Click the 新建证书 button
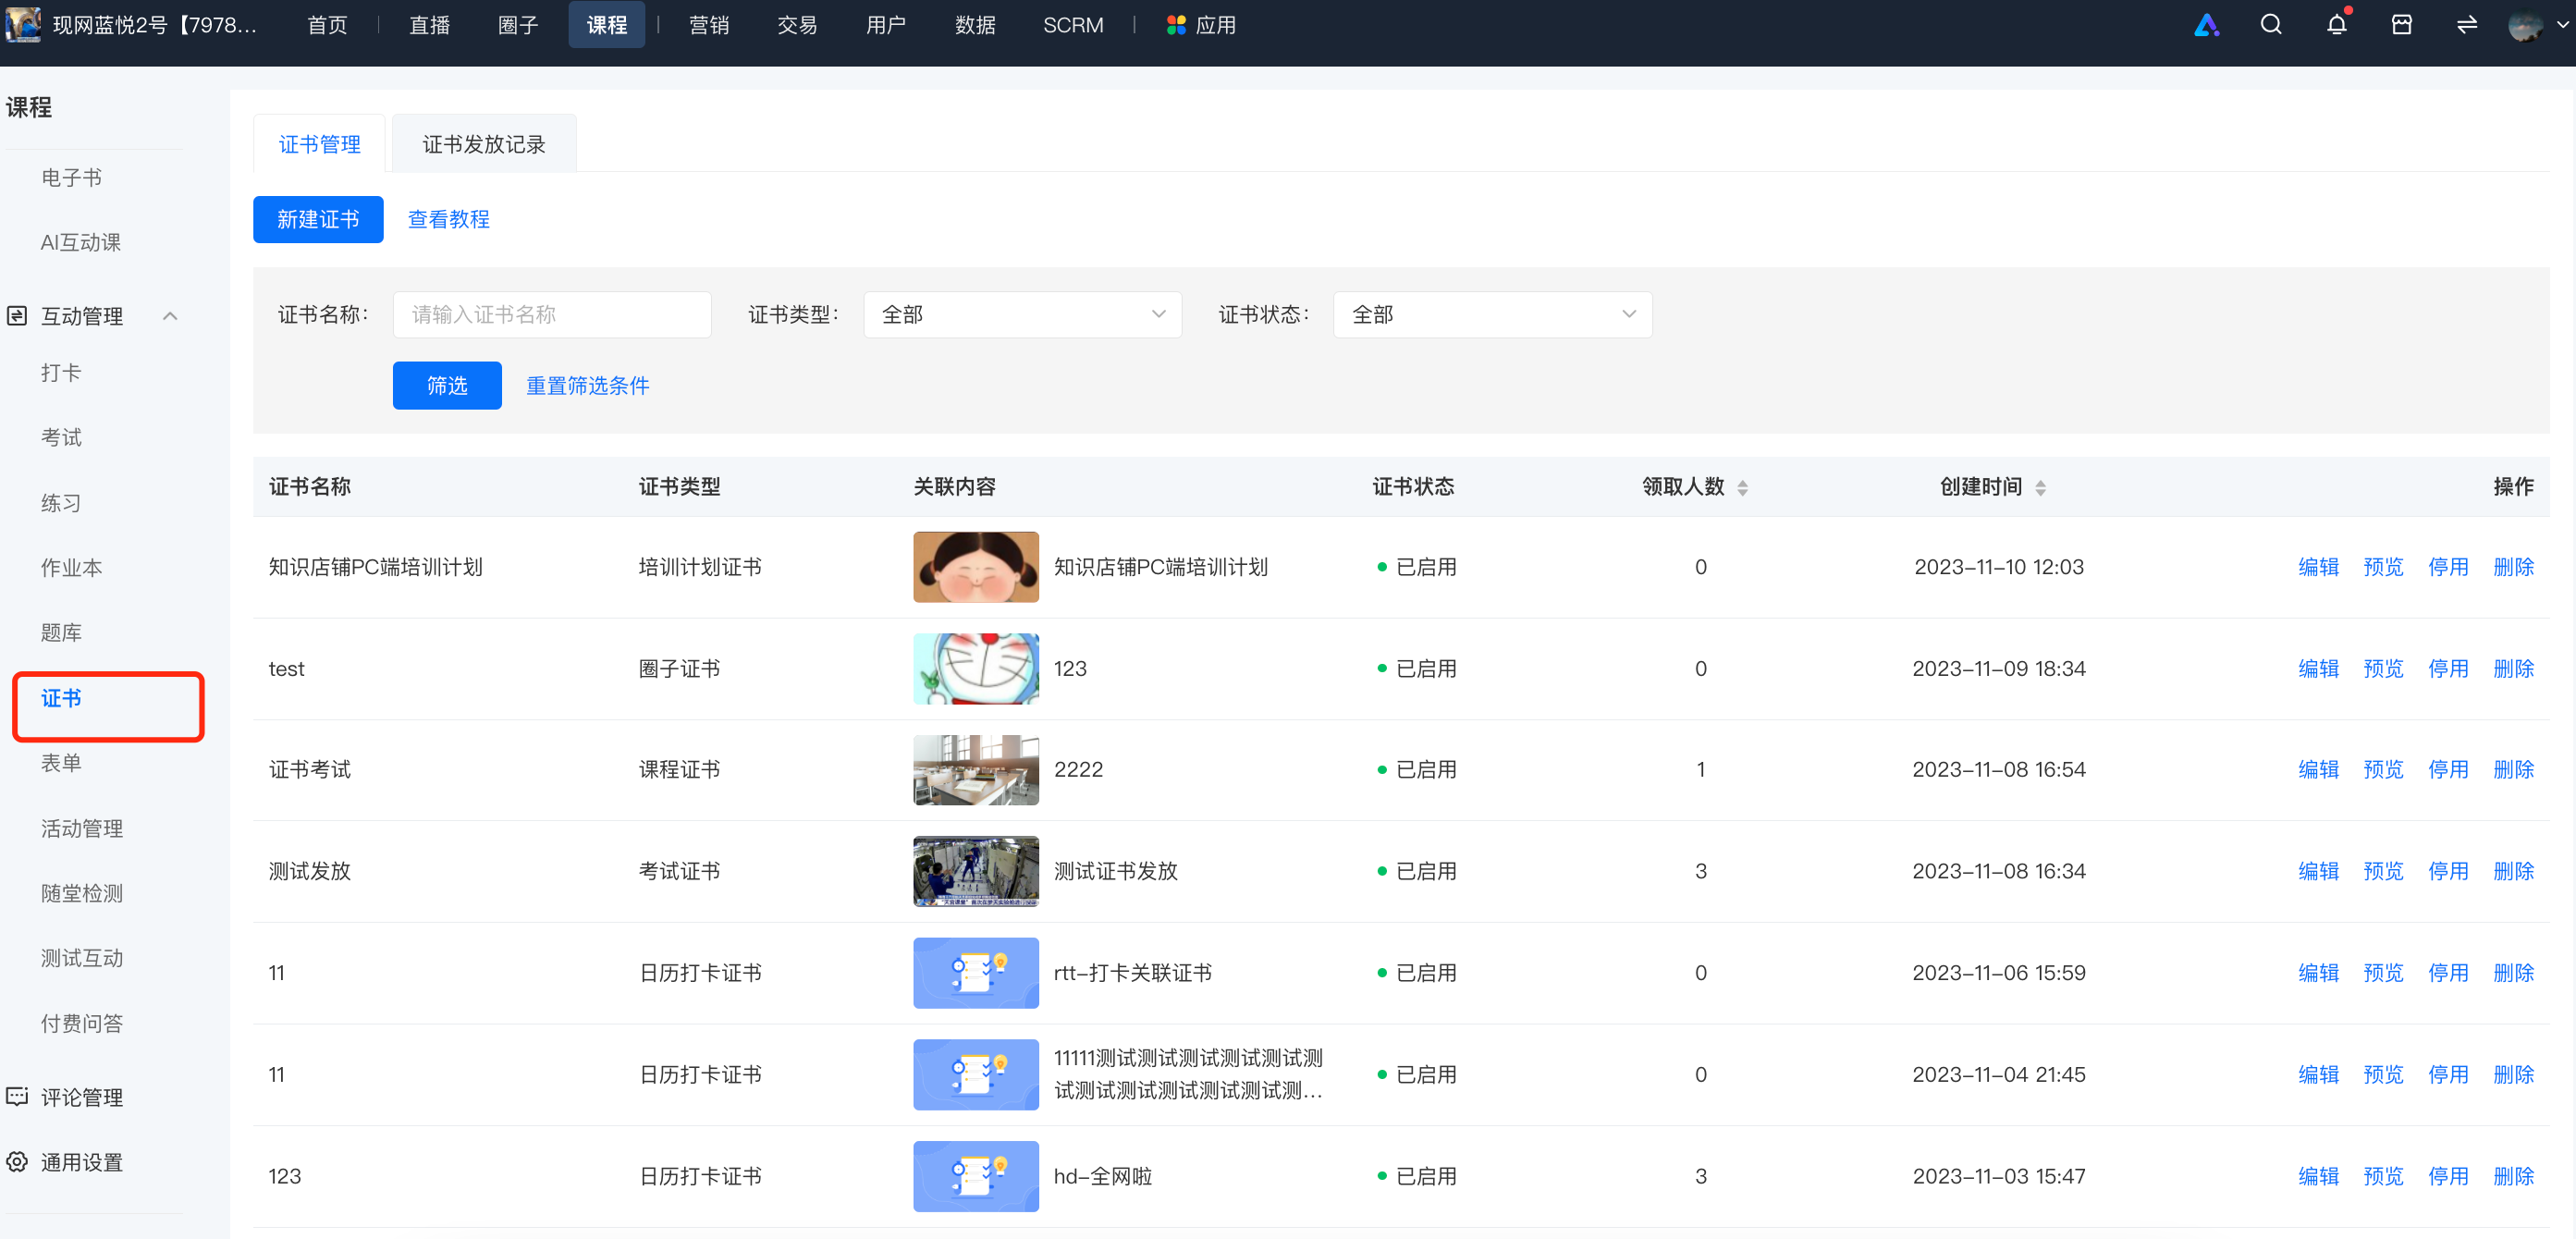The width and height of the screenshot is (2576, 1239). [x=318, y=219]
